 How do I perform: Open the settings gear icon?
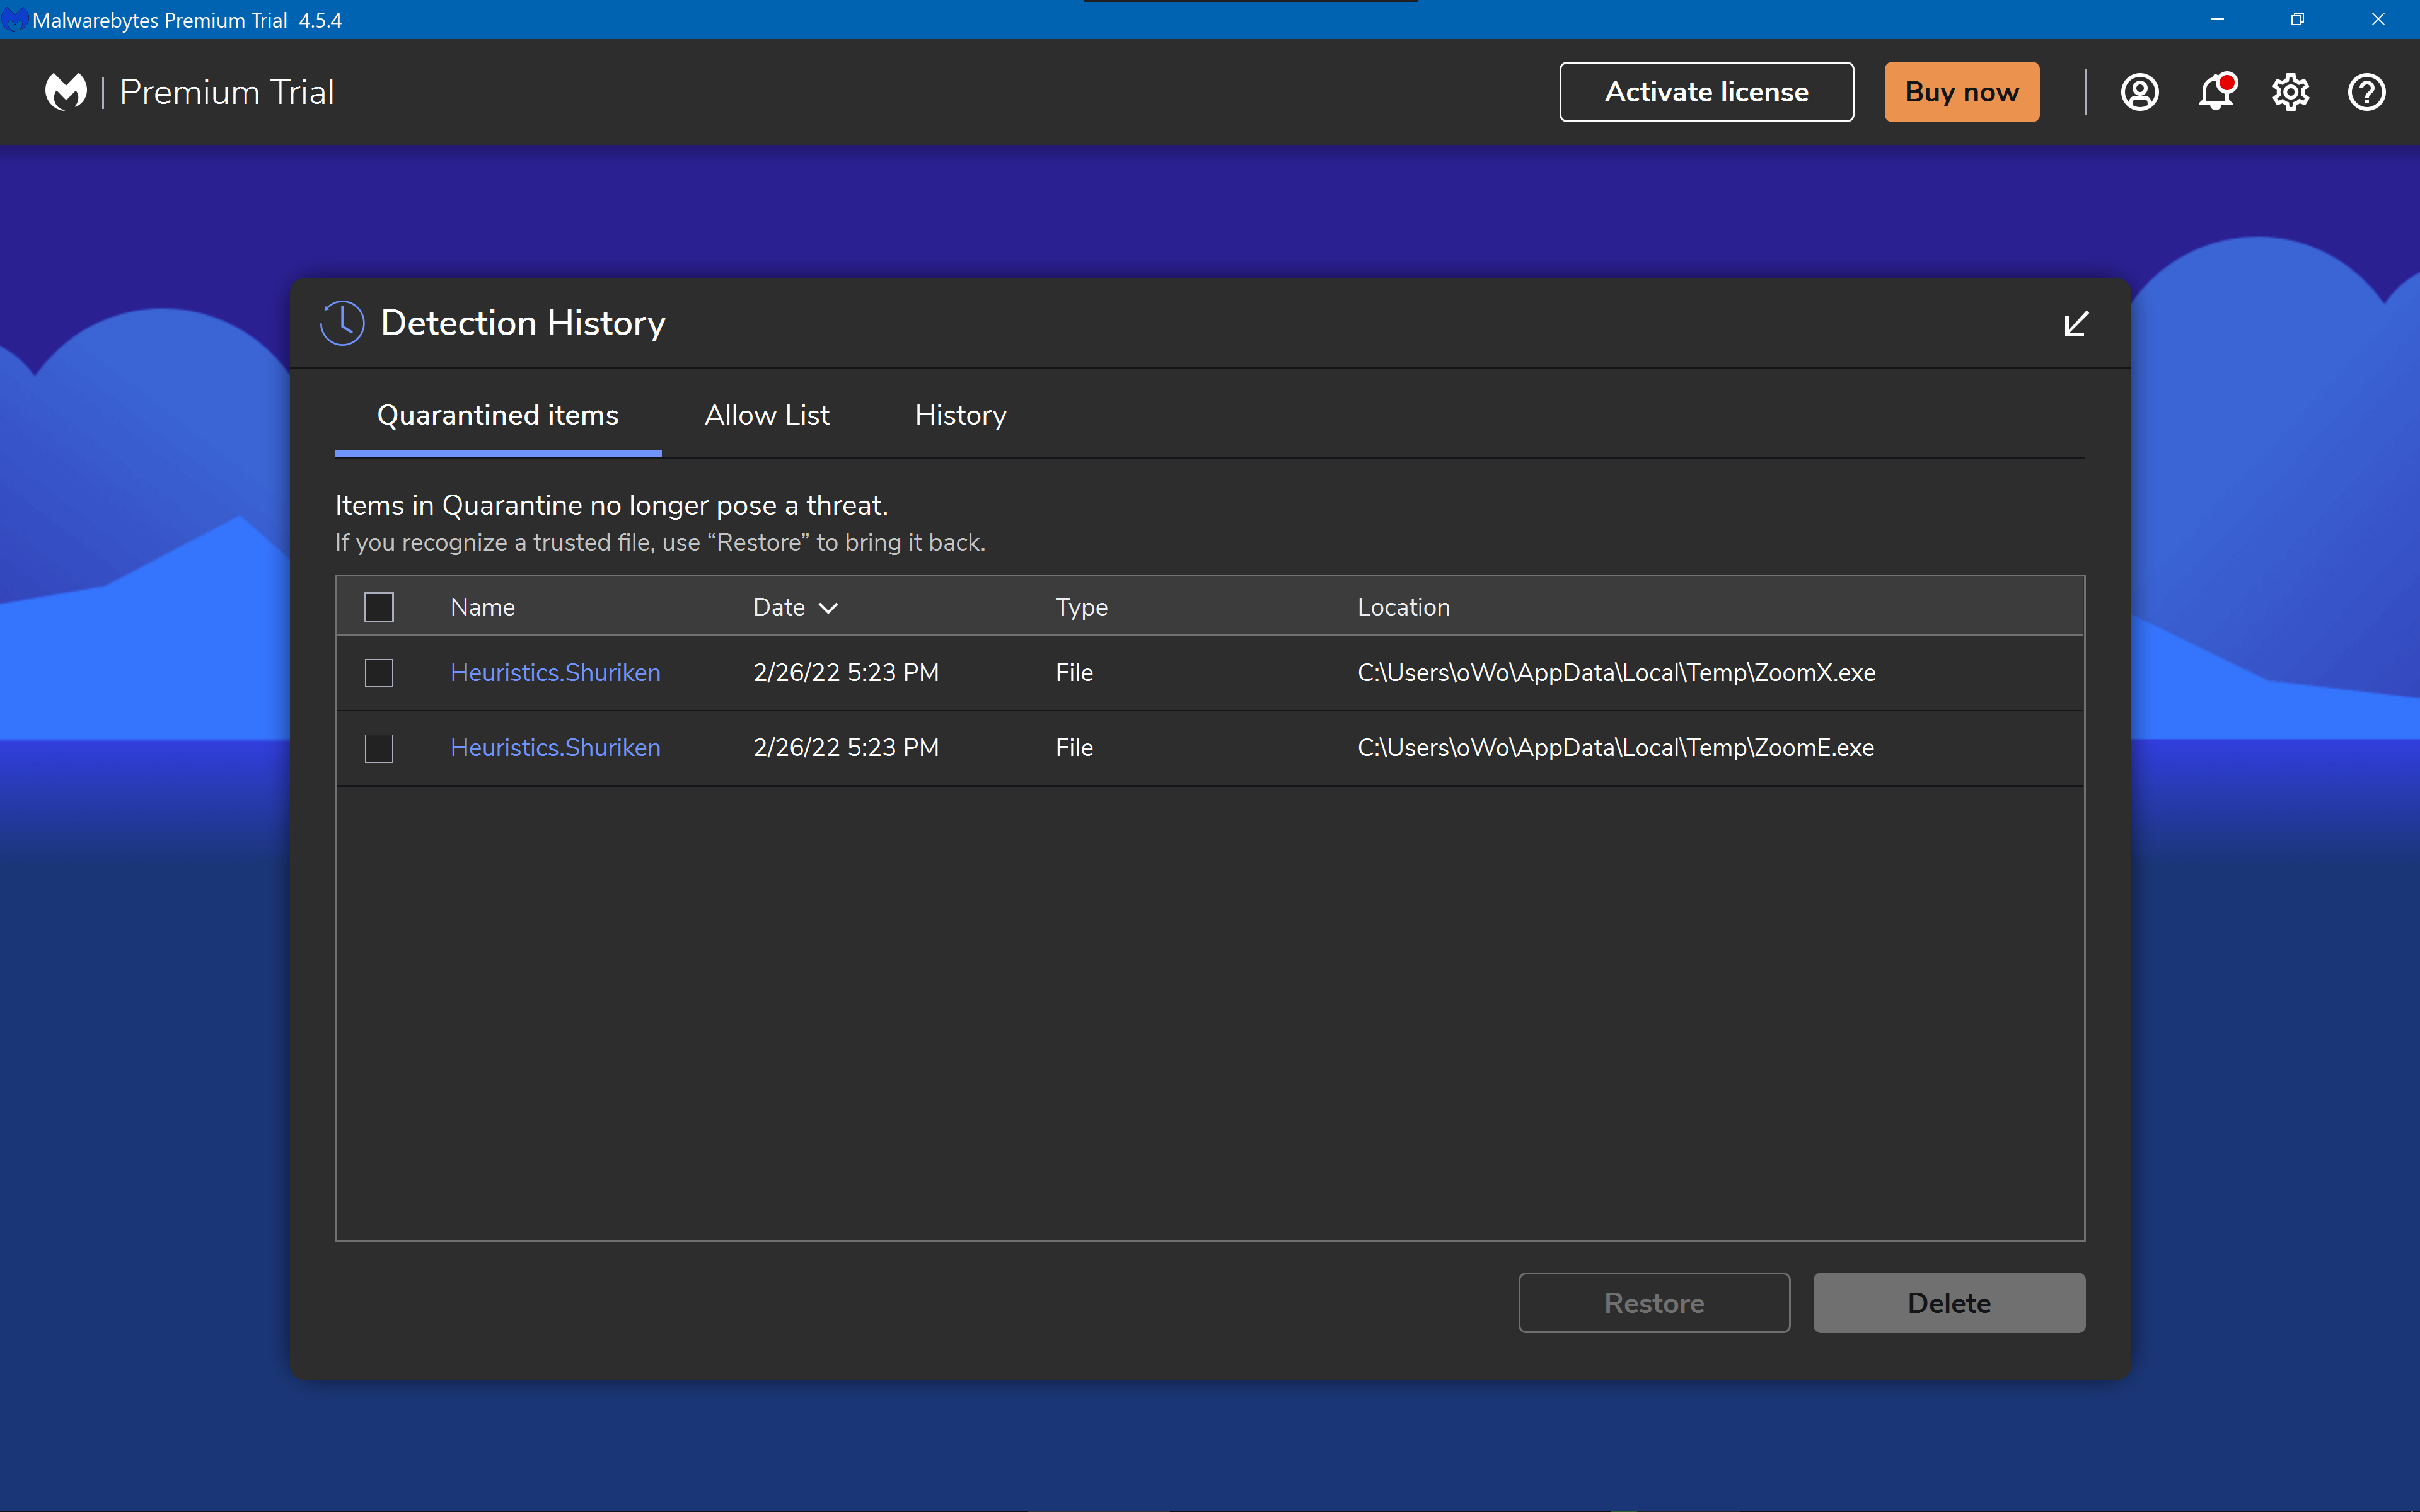tap(2290, 92)
